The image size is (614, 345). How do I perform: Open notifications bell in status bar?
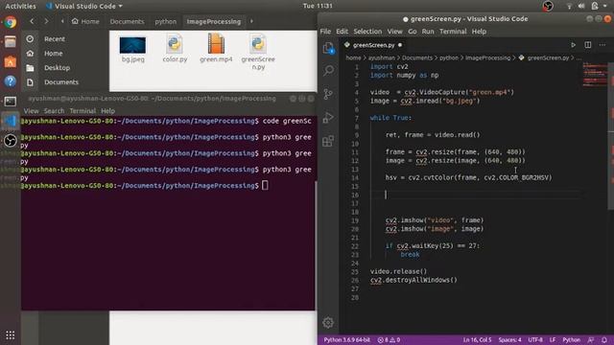604,340
